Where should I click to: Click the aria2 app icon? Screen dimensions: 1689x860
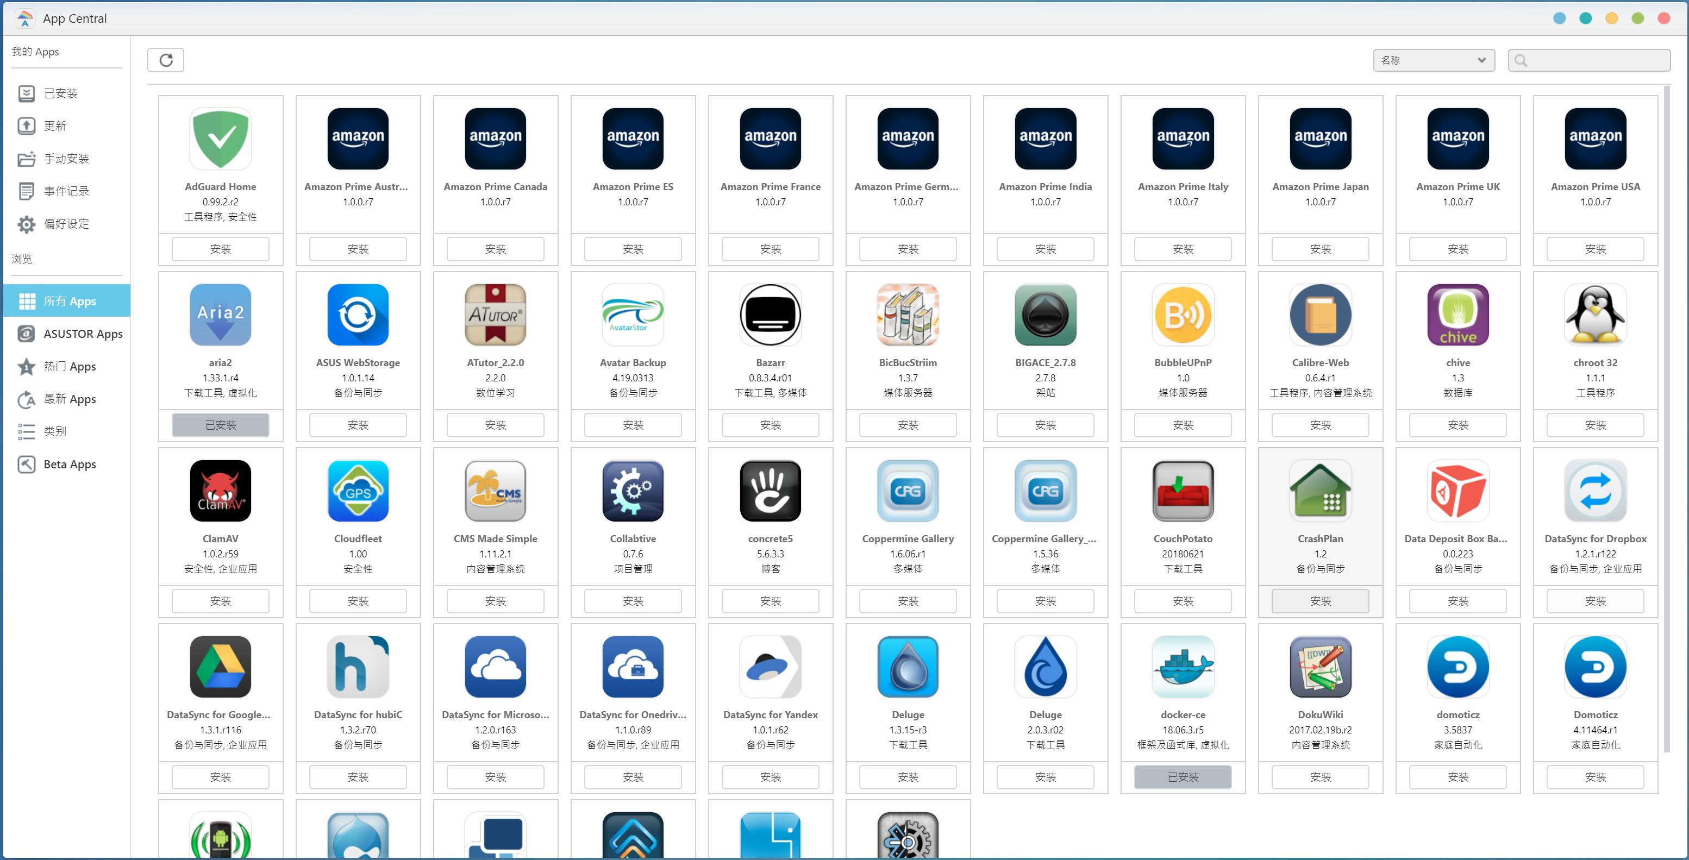coord(220,315)
